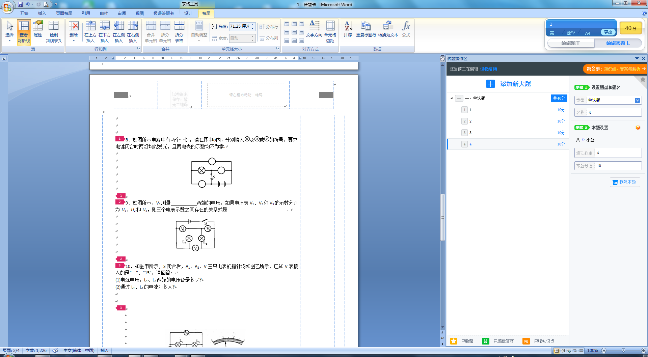Click 删除本题 delete question button
Screen dimensions: 648x357
tap(625, 182)
